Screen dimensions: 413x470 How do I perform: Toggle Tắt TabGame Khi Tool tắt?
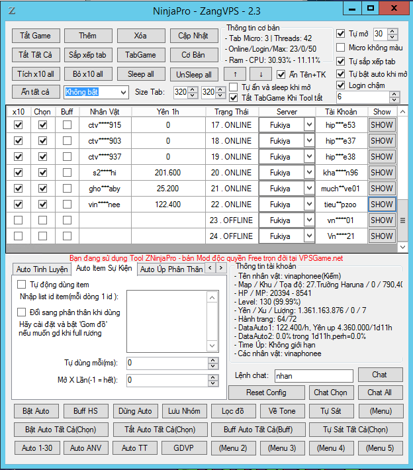click(x=233, y=98)
